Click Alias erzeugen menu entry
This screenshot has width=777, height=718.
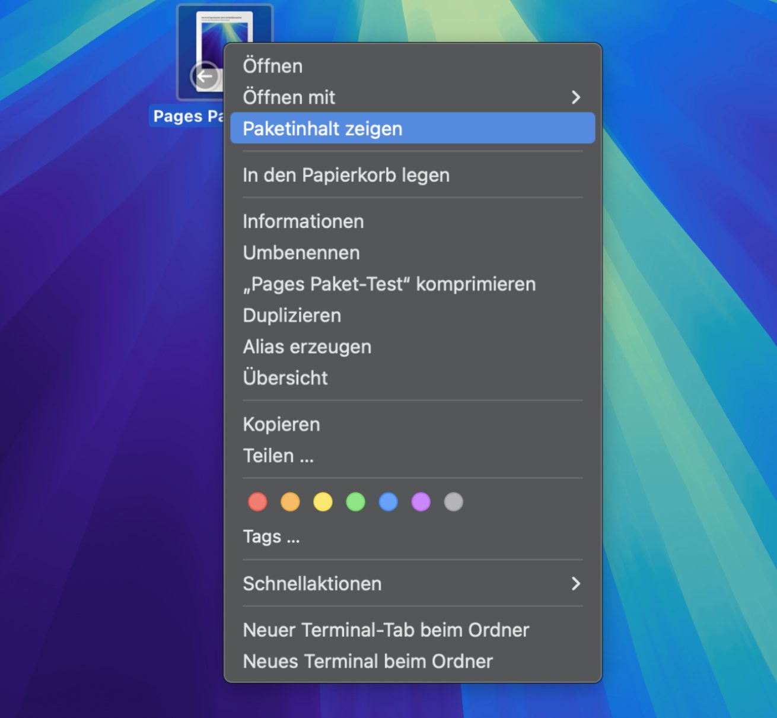[307, 347]
